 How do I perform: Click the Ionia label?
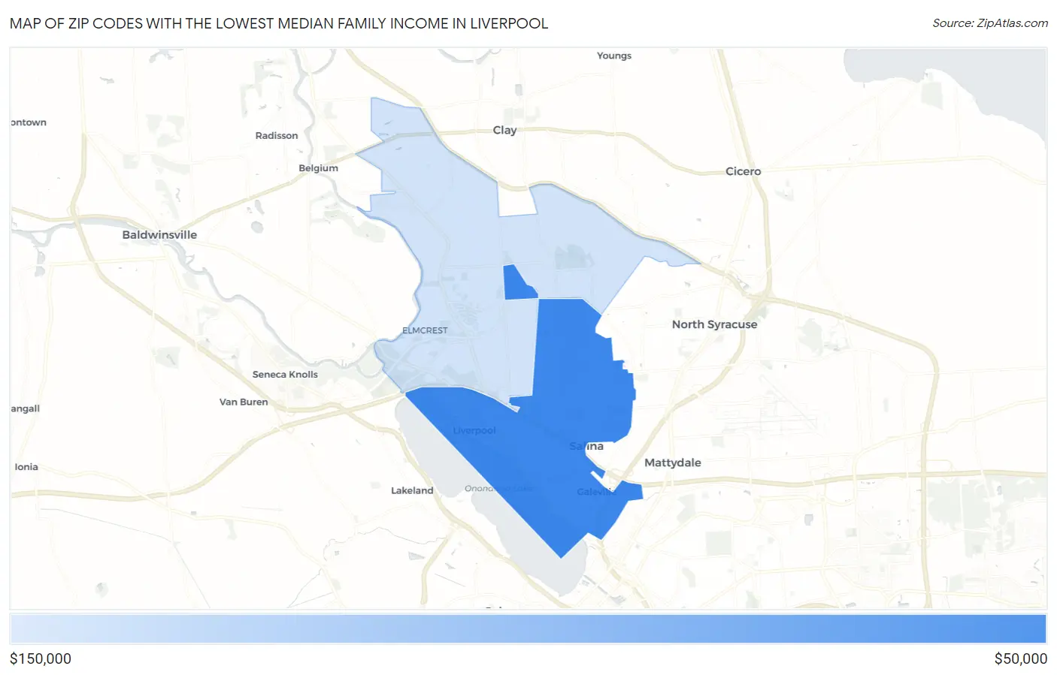26,467
